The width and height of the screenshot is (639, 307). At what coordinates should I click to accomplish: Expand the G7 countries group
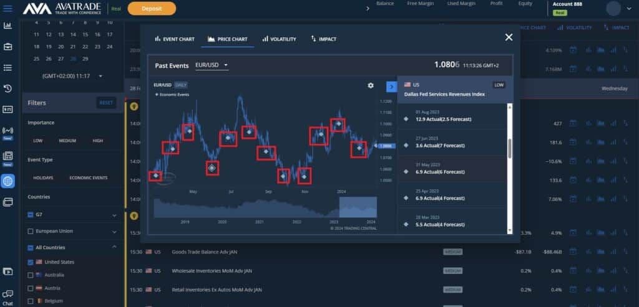[114, 215]
